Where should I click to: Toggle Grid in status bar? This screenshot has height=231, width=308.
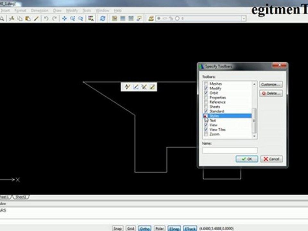[x=131, y=228]
